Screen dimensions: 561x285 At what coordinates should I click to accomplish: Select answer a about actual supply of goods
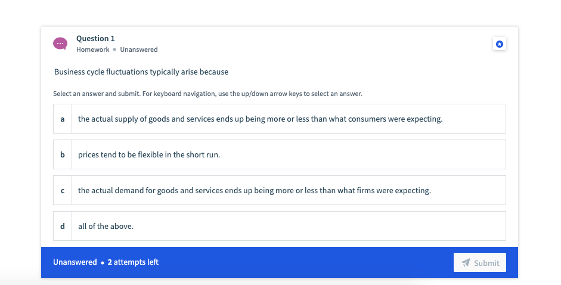coord(280,119)
